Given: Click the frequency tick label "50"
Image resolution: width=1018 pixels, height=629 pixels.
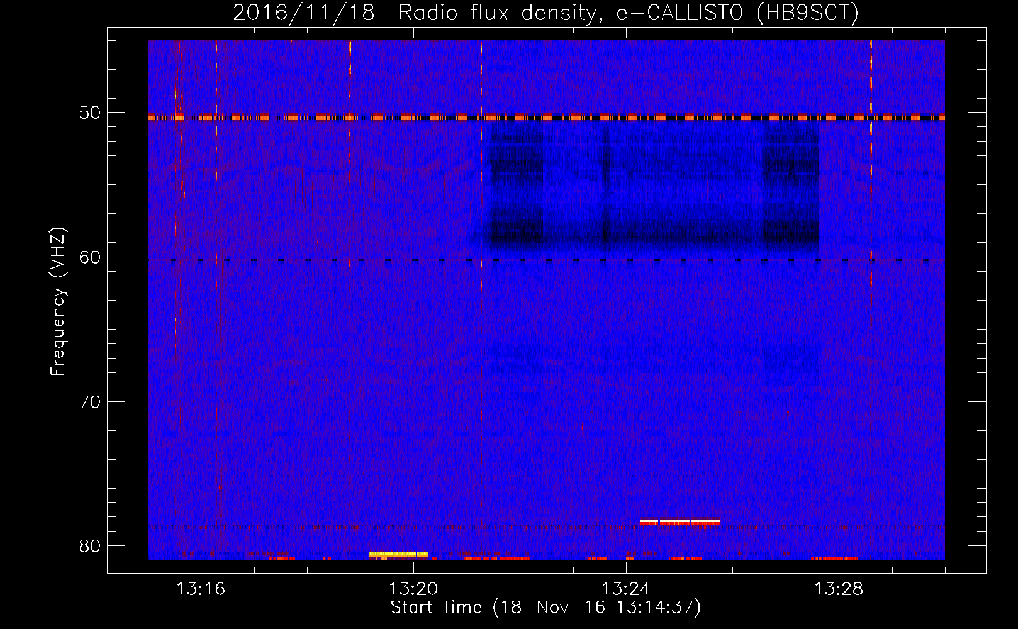Looking at the screenshot, I should pyautogui.click(x=90, y=113).
